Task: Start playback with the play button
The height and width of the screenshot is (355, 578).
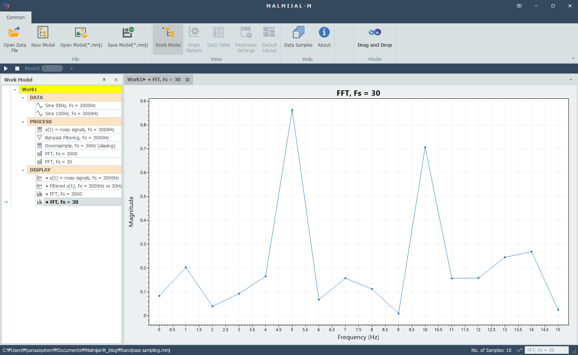Action: coord(6,68)
